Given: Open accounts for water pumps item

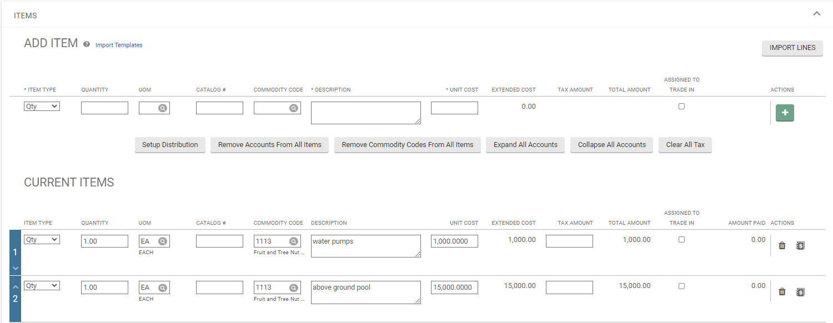Looking at the screenshot, I should [x=800, y=245].
